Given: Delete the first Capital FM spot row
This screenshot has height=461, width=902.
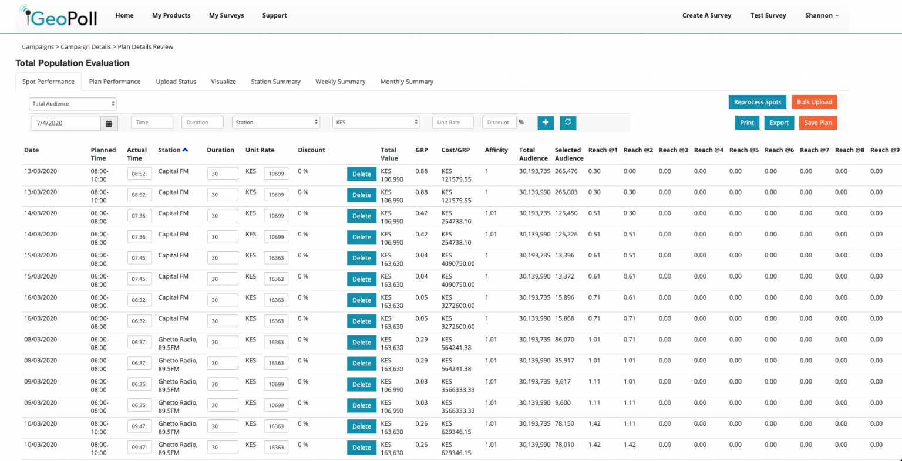Looking at the screenshot, I should (362, 174).
